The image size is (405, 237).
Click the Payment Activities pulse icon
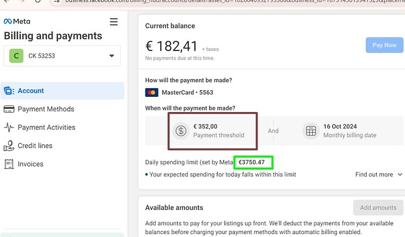pos(9,127)
